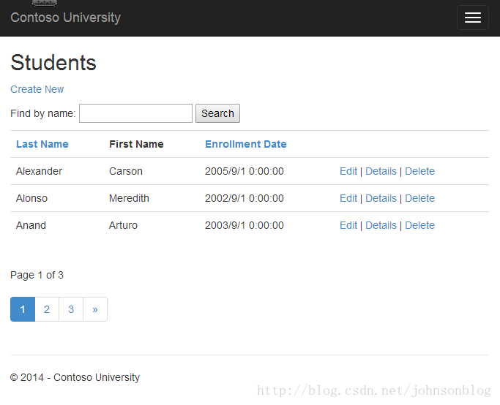Open the hamburger navigation menu
The width and height of the screenshot is (500, 405).
click(473, 18)
